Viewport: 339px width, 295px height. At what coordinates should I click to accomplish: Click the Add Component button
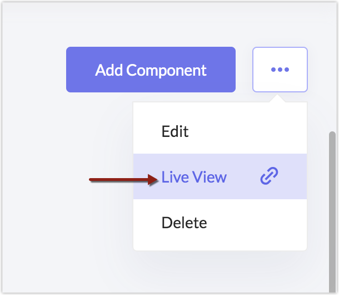pos(151,70)
